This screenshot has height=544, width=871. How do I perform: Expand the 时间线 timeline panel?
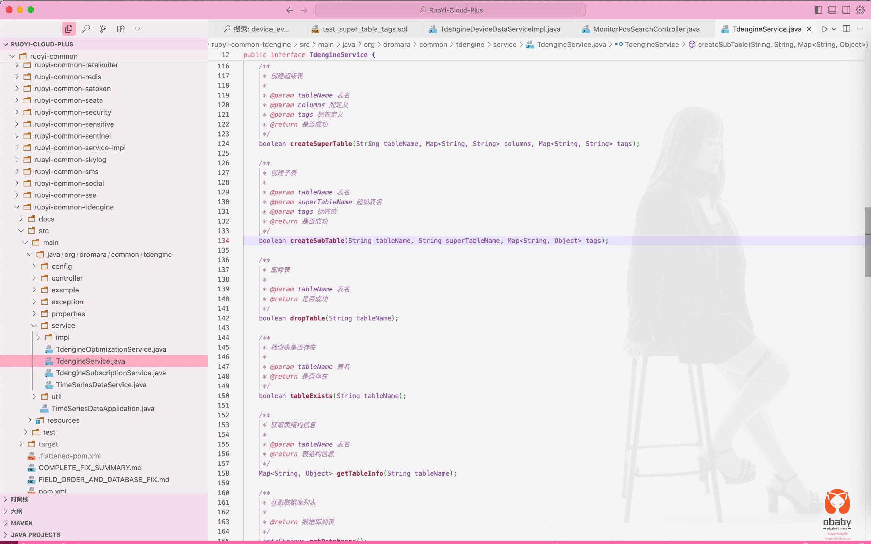(104, 499)
